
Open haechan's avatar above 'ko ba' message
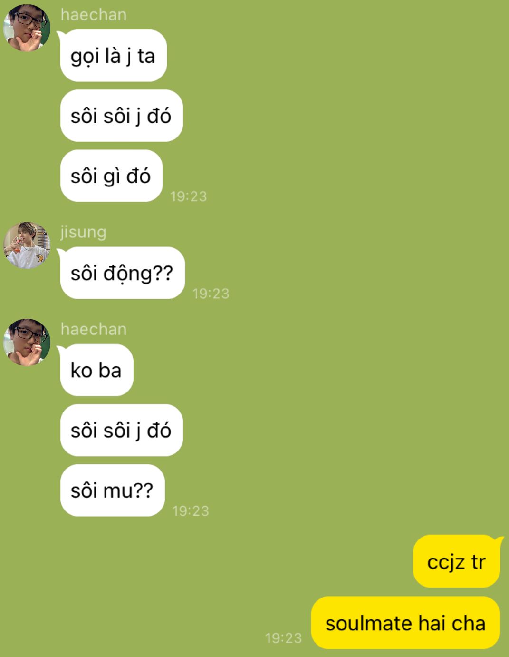[27, 342]
